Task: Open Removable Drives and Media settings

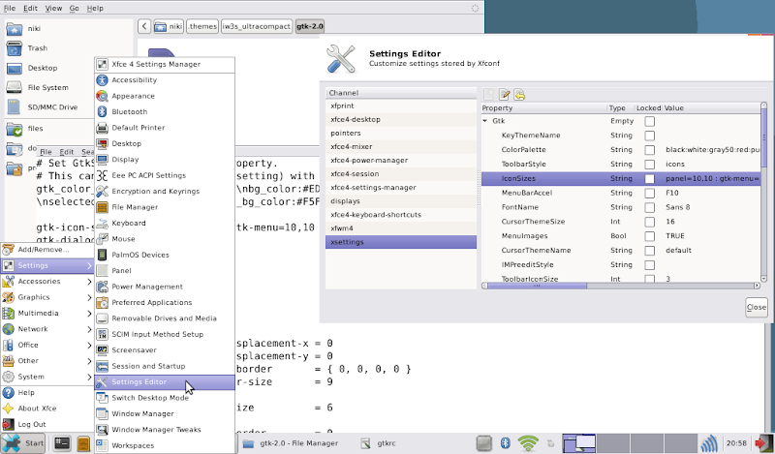Action: point(165,318)
